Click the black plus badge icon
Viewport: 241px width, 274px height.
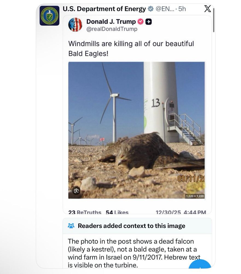click(149, 22)
